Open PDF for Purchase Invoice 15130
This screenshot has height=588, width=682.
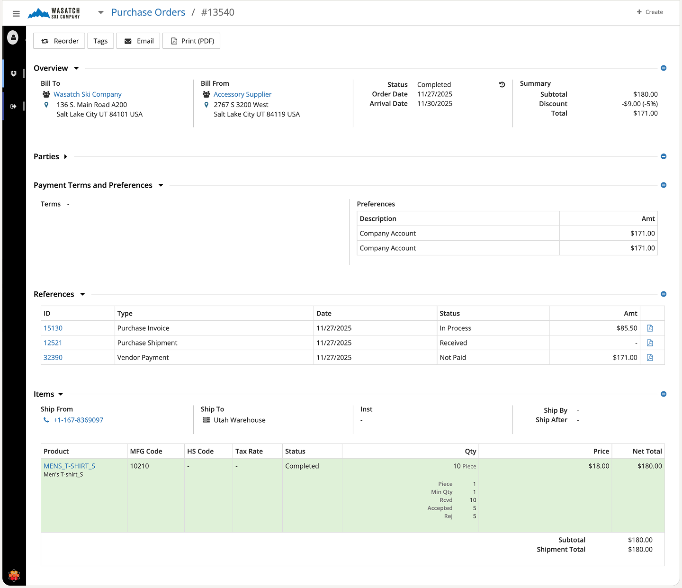click(x=650, y=328)
